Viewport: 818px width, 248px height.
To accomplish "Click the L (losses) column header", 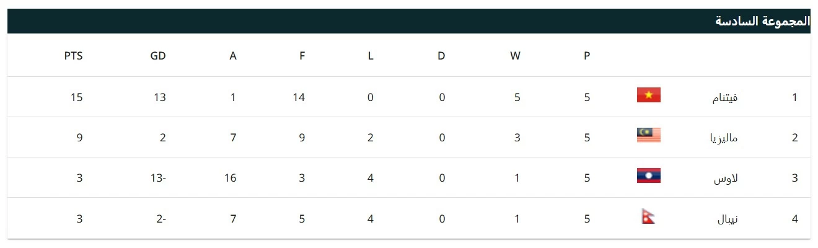I will coord(371,55).
